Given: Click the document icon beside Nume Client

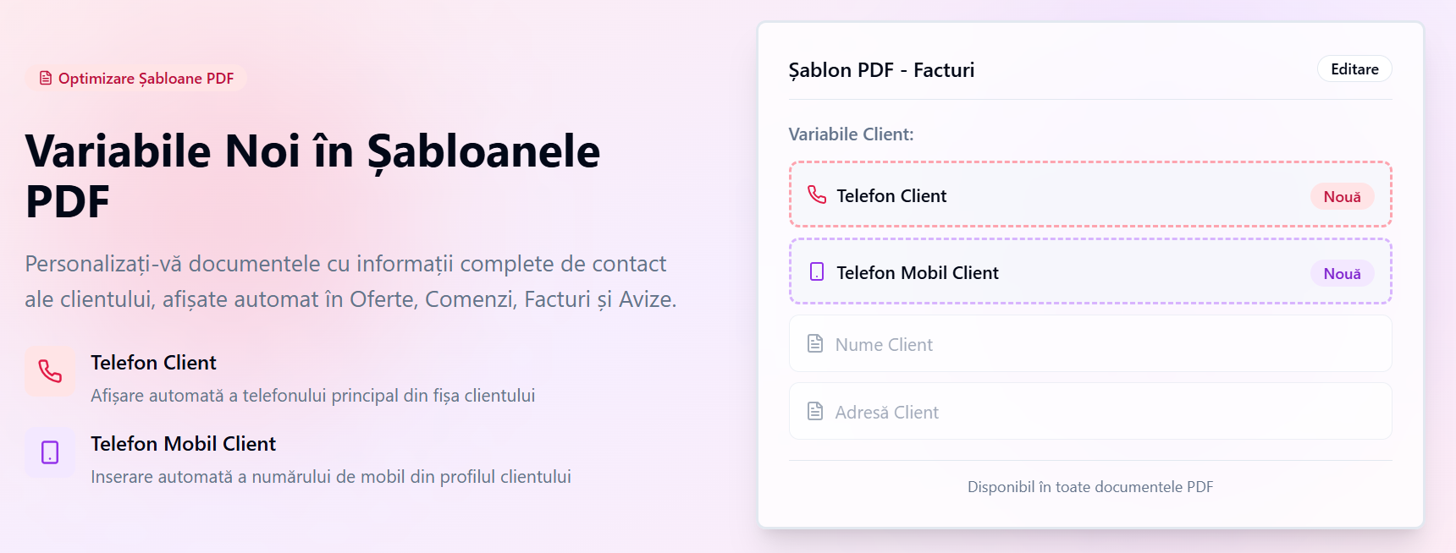Looking at the screenshot, I should tap(814, 343).
